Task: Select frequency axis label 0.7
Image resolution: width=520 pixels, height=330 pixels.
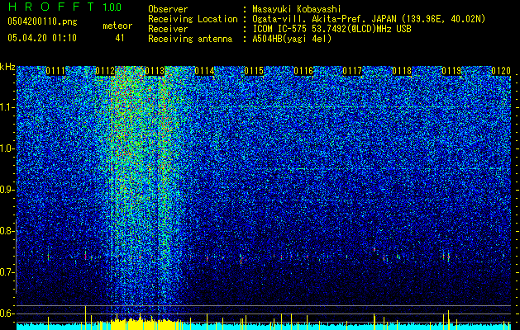Action: (7, 272)
